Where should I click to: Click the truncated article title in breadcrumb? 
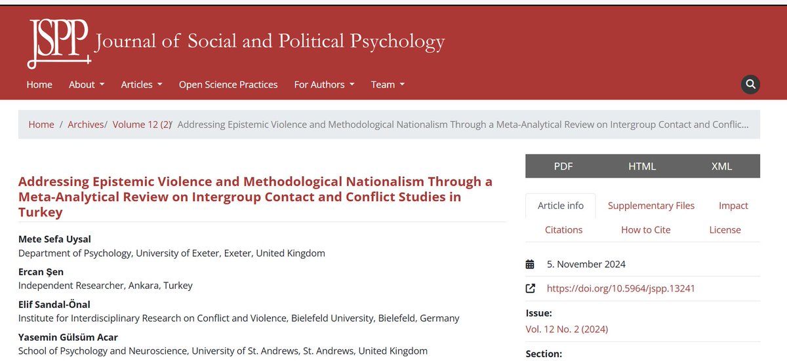click(464, 124)
